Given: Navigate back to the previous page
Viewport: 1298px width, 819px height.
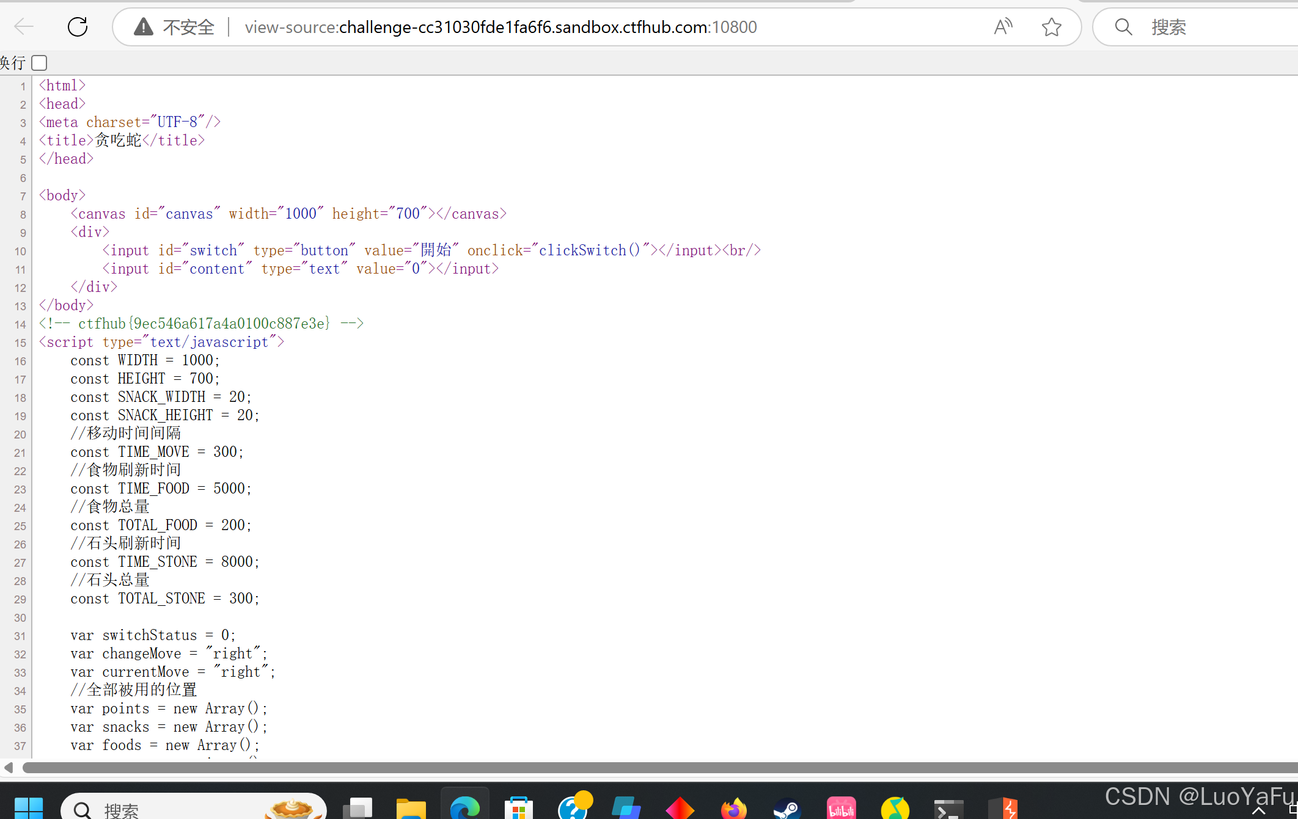Looking at the screenshot, I should [x=23, y=27].
